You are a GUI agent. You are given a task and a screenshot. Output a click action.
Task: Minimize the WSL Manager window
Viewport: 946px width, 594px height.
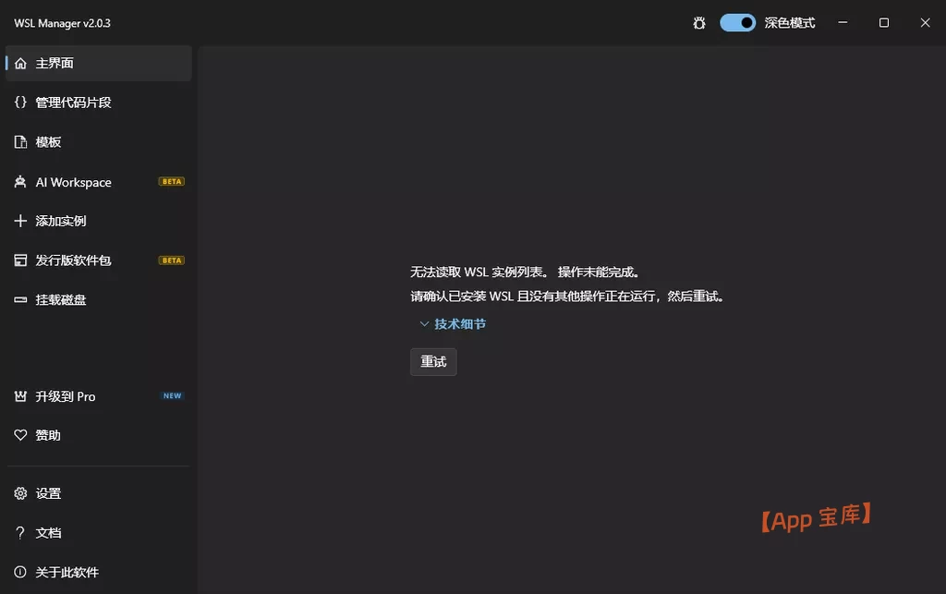(x=843, y=23)
